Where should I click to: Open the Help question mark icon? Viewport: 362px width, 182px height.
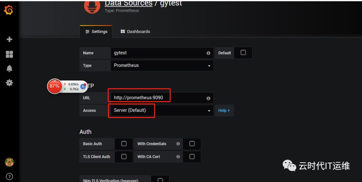coord(9,176)
